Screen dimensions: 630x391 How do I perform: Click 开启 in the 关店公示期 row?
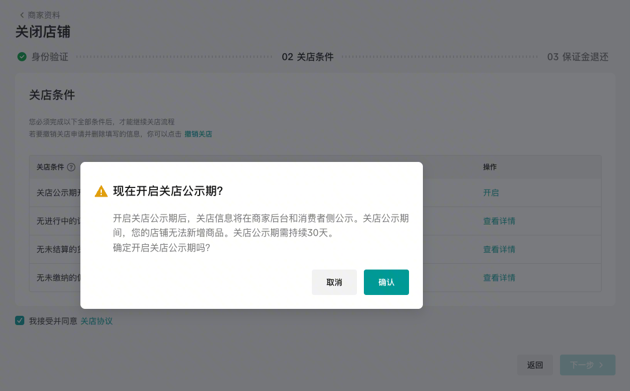pos(491,193)
